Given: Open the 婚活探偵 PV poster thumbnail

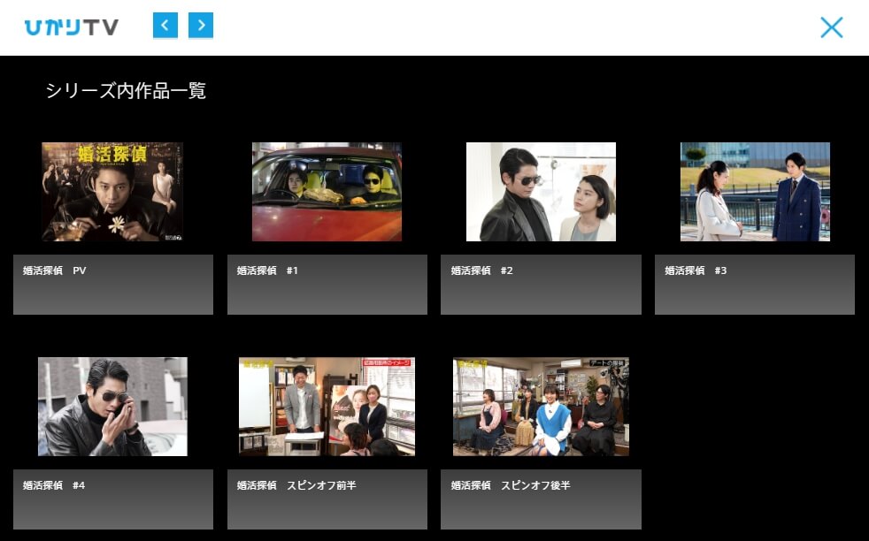Looking at the screenshot, I should (112, 192).
